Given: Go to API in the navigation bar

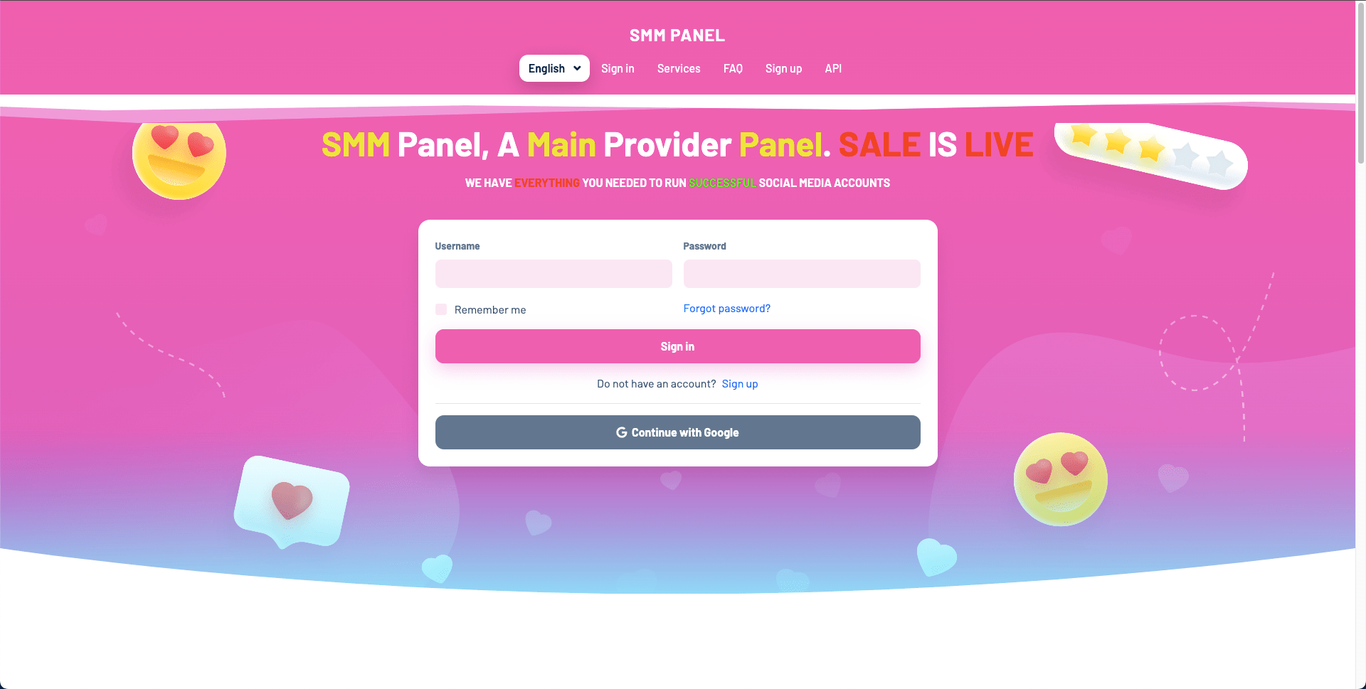Looking at the screenshot, I should coord(833,68).
